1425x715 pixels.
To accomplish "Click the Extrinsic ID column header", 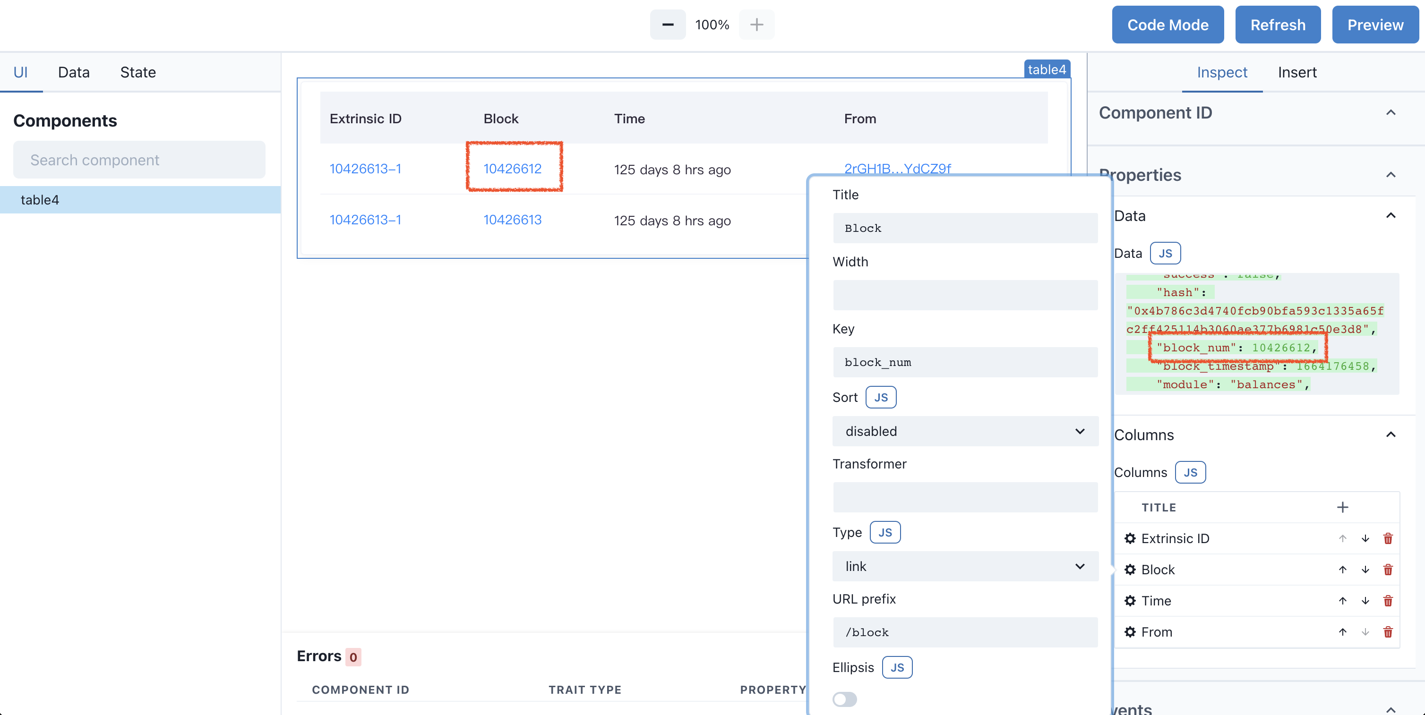I will point(365,119).
